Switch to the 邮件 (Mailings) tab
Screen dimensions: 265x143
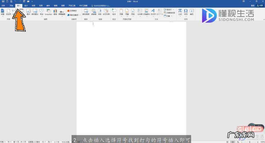[48, 6]
